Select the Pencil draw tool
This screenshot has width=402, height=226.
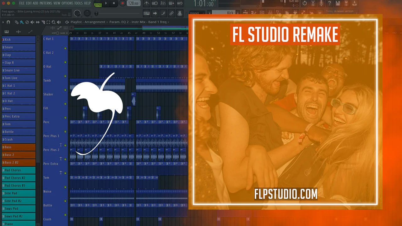tap(17, 22)
